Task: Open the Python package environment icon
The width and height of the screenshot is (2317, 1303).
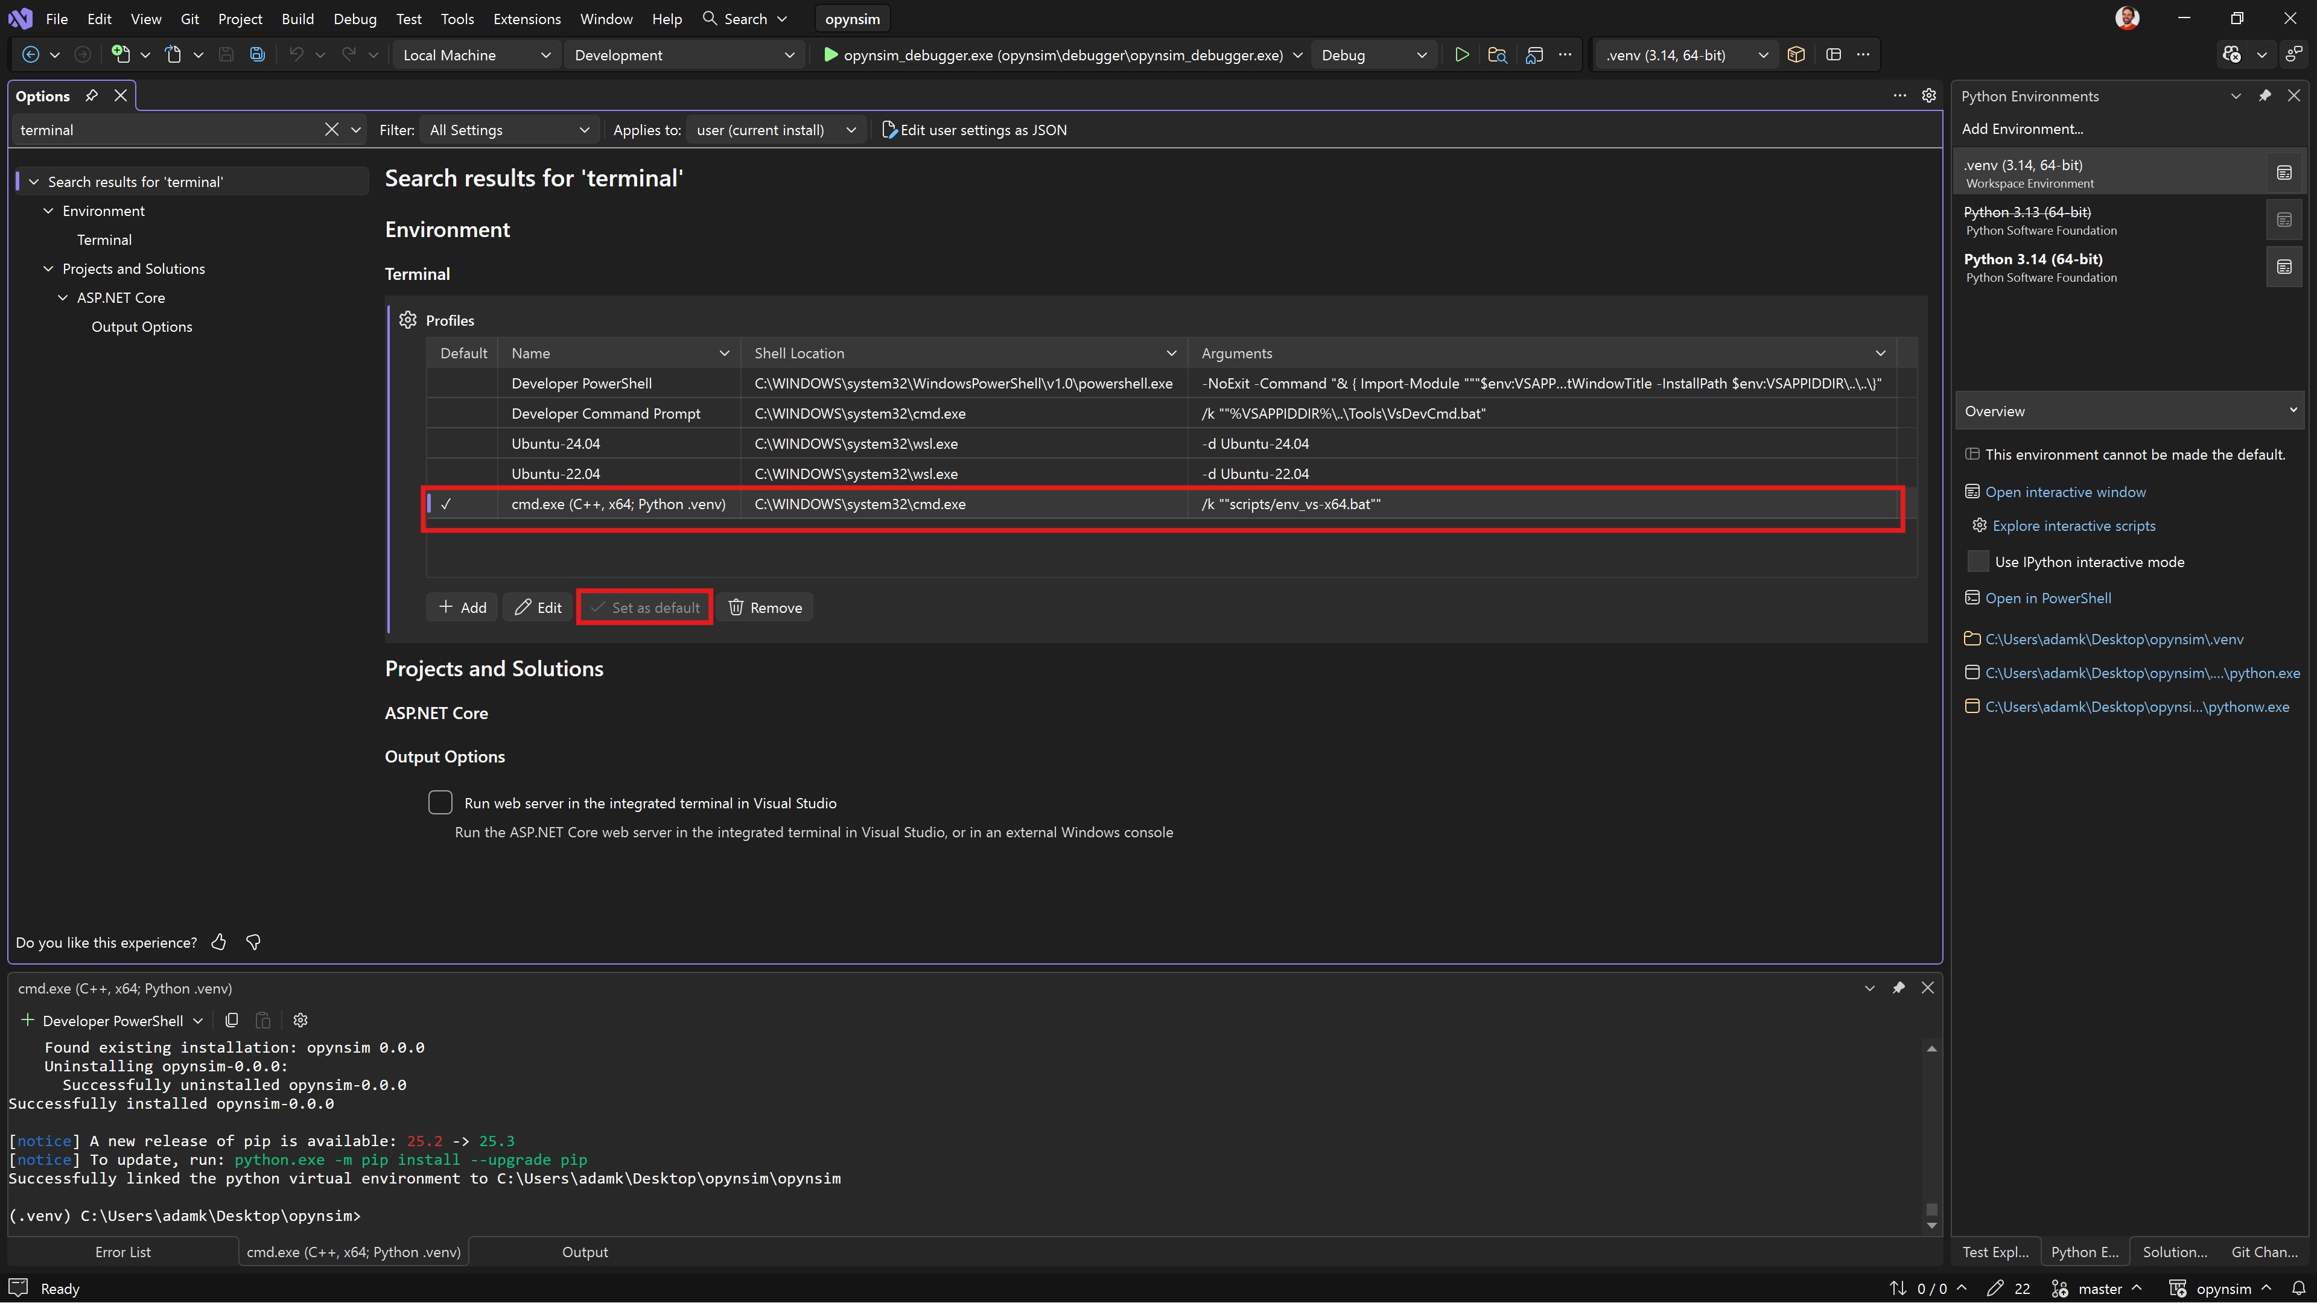Action: 1795,55
